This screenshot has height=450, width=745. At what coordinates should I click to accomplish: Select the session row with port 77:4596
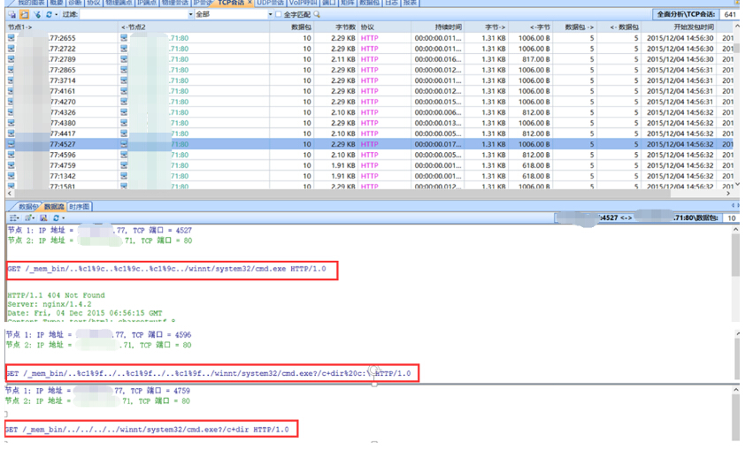pyautogui.click(x=62, y=155)
